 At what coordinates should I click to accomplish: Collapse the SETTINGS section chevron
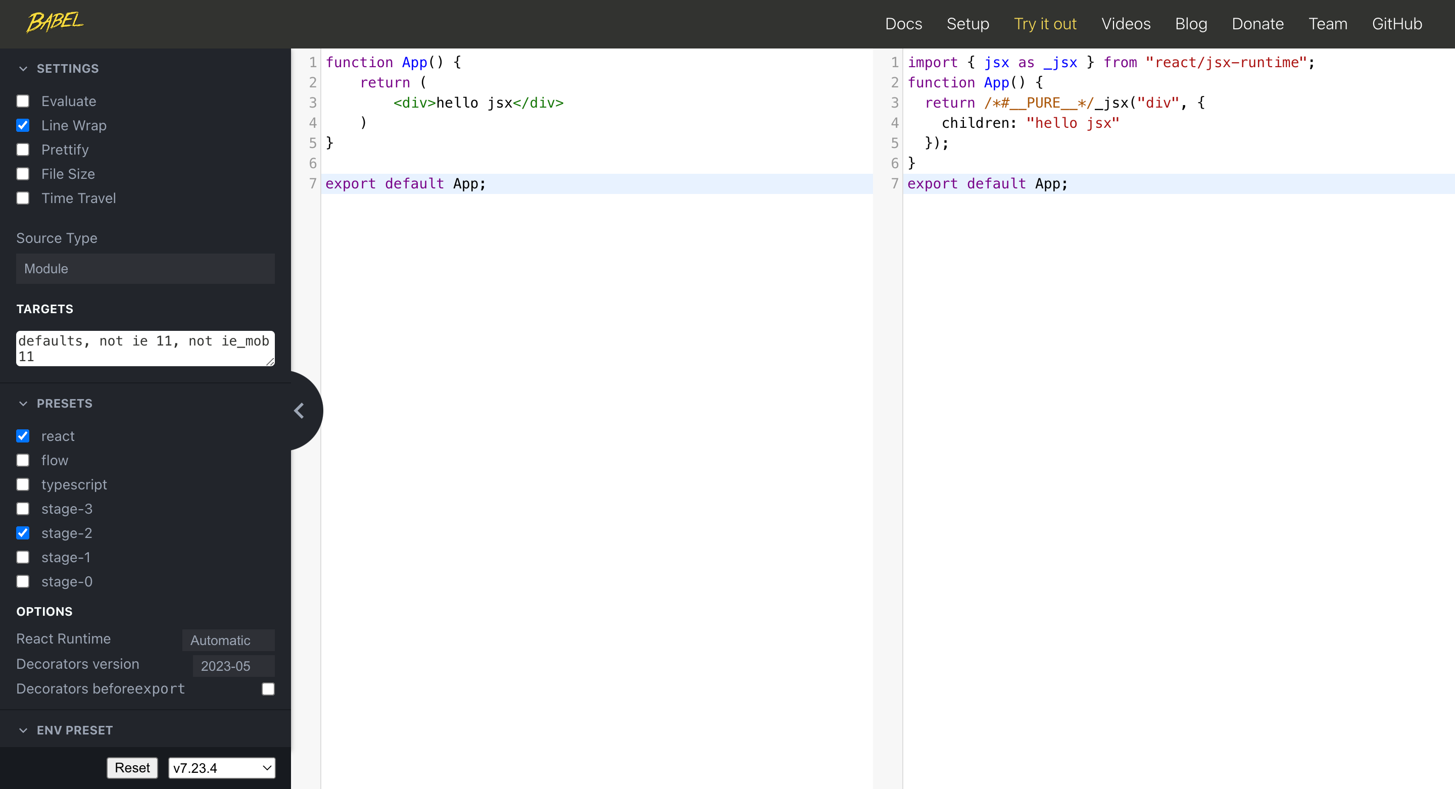point(23,69)
